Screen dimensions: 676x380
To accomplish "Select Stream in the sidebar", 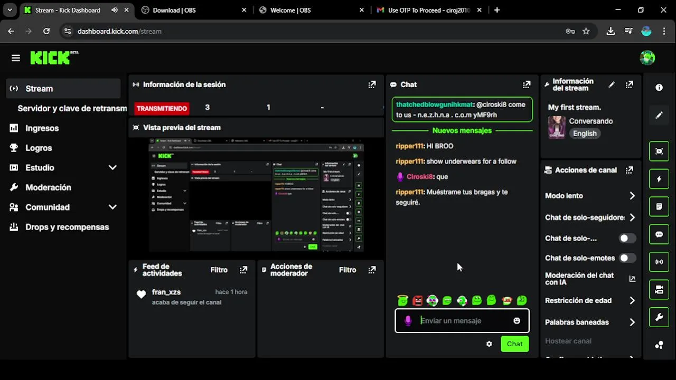I will [x=63, y=89].
